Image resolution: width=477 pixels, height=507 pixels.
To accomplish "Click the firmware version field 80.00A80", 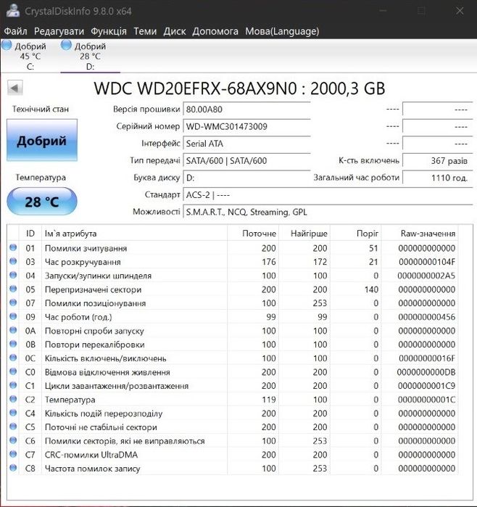I will 246,110.
